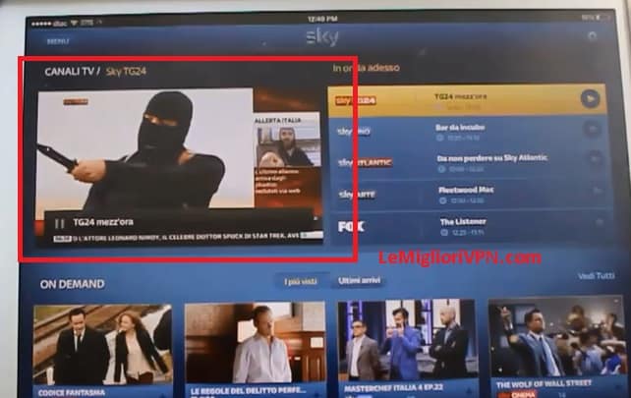
Task: Open the 'Fleetwood Mac' programme entry
Action: click(x=466, y=190)
